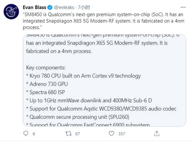Click the reply speech bubble icon
Screen dimensions: 191x142
coord(26,134)
